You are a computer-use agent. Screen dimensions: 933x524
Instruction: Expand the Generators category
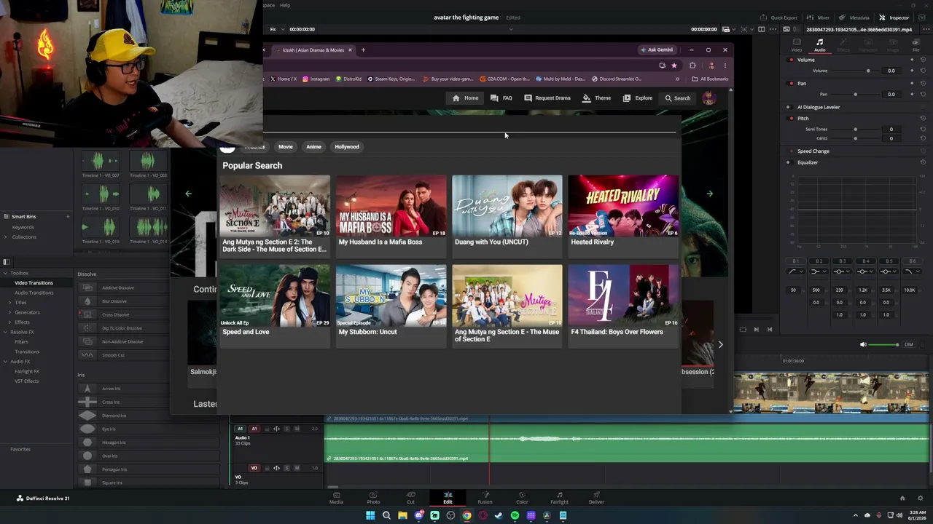point(10,312)
